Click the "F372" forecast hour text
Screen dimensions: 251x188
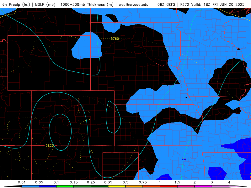[x=185, y=4]
